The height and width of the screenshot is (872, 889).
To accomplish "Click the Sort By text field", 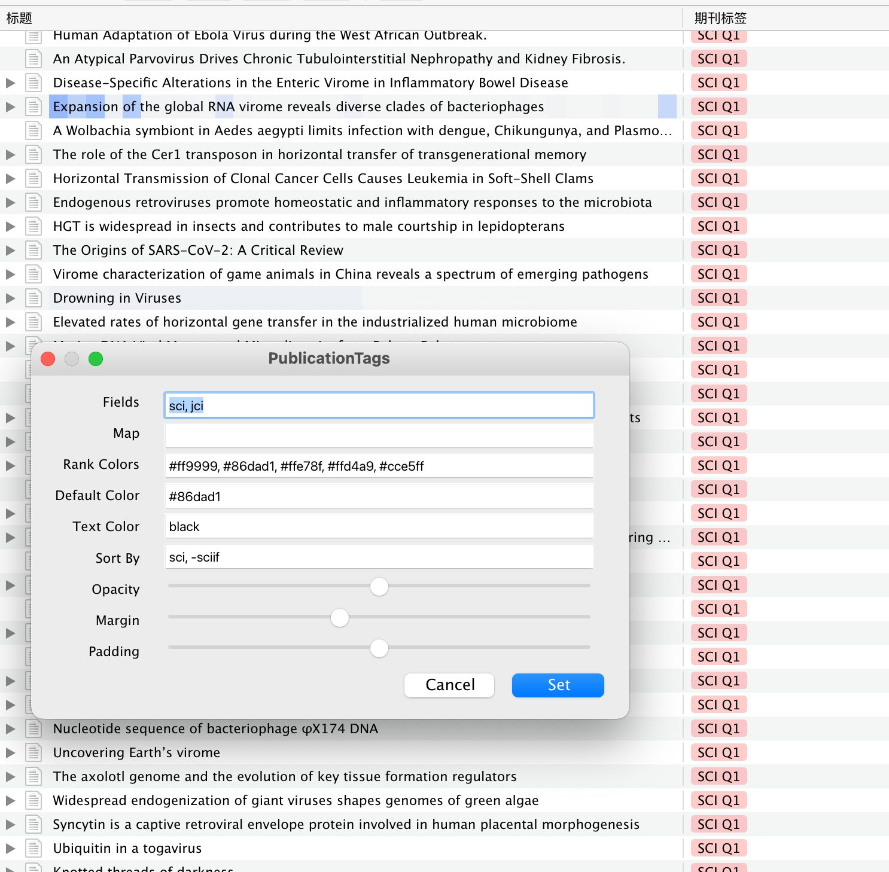I will (379, 556).
